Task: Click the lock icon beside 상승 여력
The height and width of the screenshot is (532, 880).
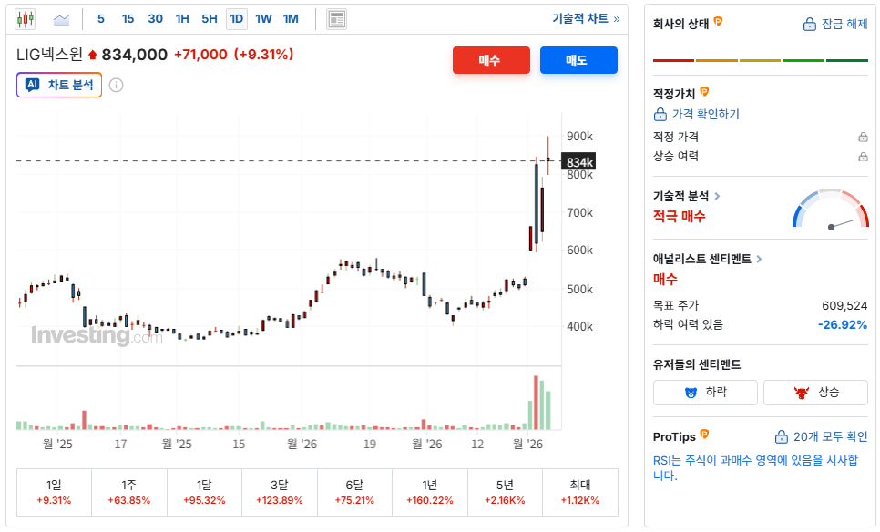Action: (864, 156)
